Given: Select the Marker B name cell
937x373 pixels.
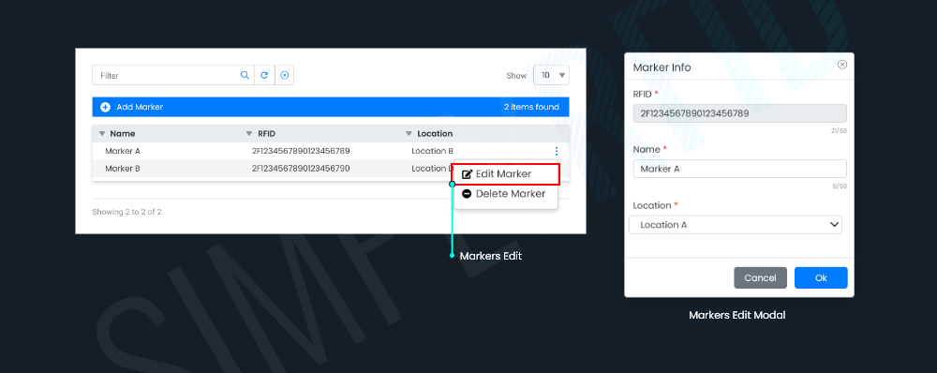Looking at the screenshot, I should pos(123,169).
